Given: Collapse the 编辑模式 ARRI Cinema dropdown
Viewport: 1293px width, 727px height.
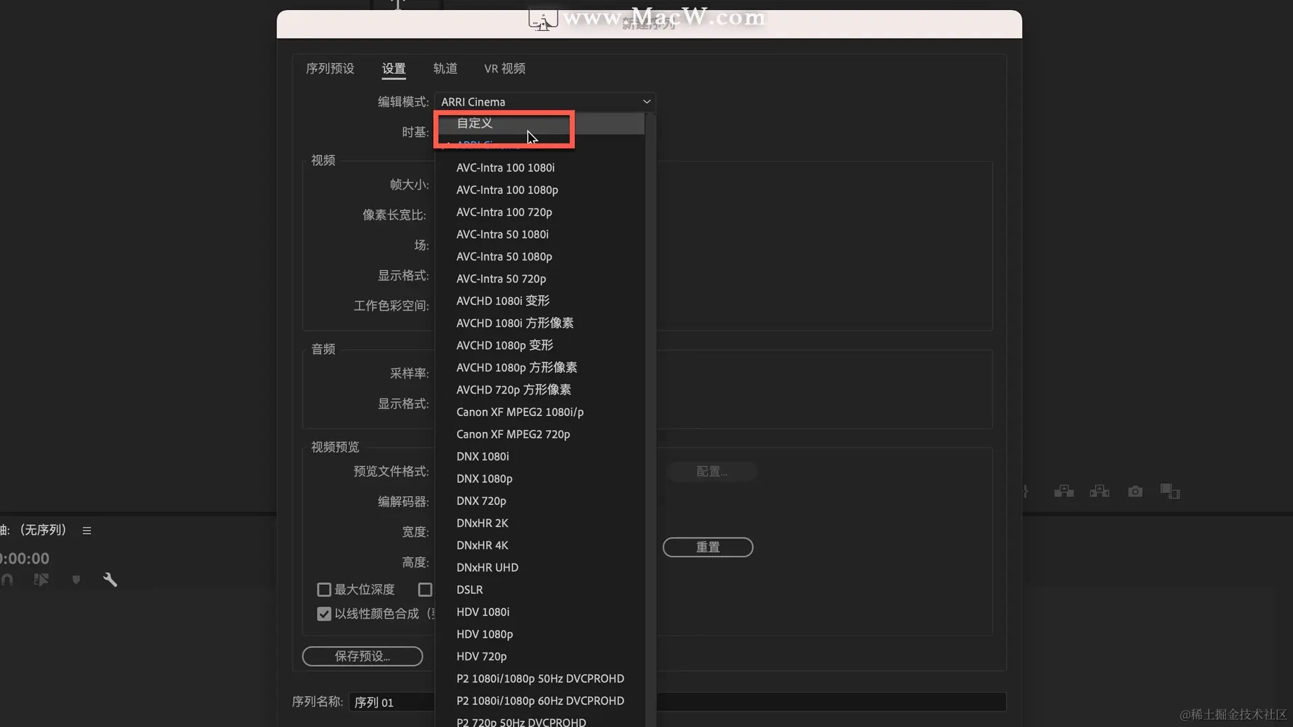Looking at the screenshot, I should point(545,102).
